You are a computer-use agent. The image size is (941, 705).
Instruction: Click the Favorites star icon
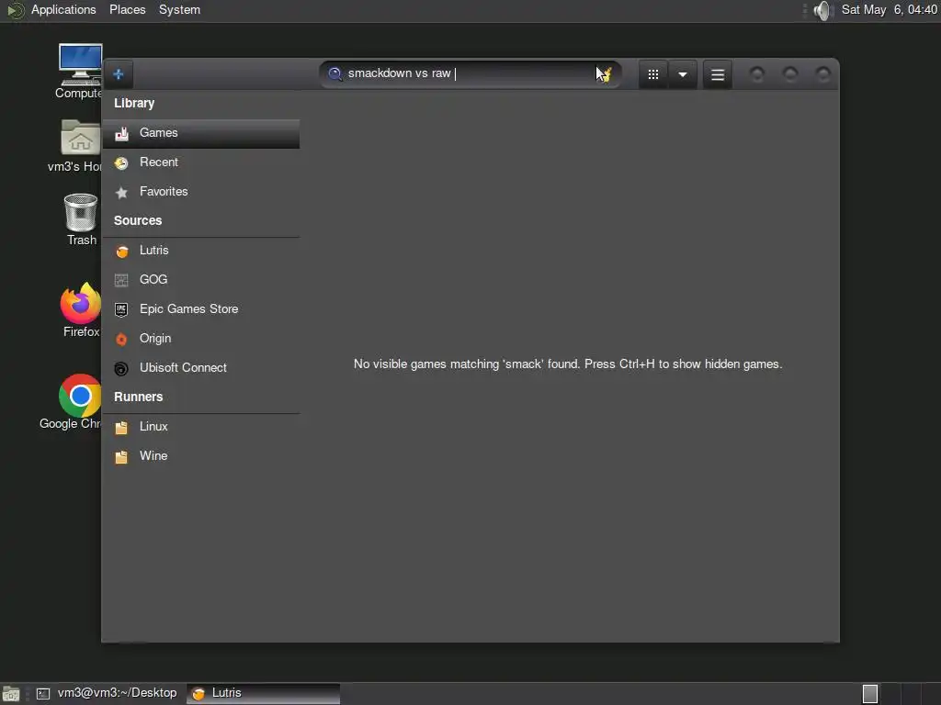click(121, 193)
